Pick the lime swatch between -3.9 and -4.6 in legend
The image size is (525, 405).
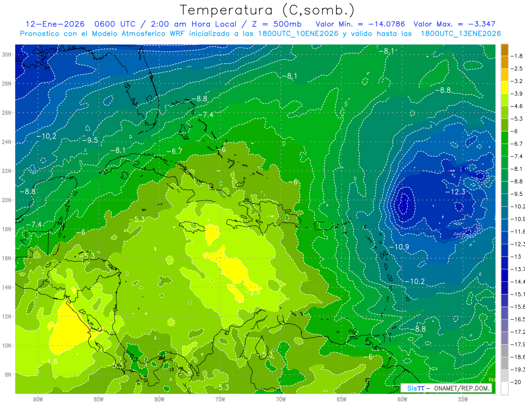(504, 100)
